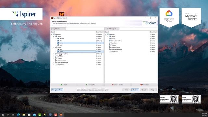Click the left panel Description column header
The image size is (208, 117).
[x=99, y=32]
